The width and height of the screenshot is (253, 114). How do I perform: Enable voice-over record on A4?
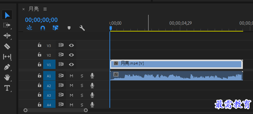click(x=92, y=105)
